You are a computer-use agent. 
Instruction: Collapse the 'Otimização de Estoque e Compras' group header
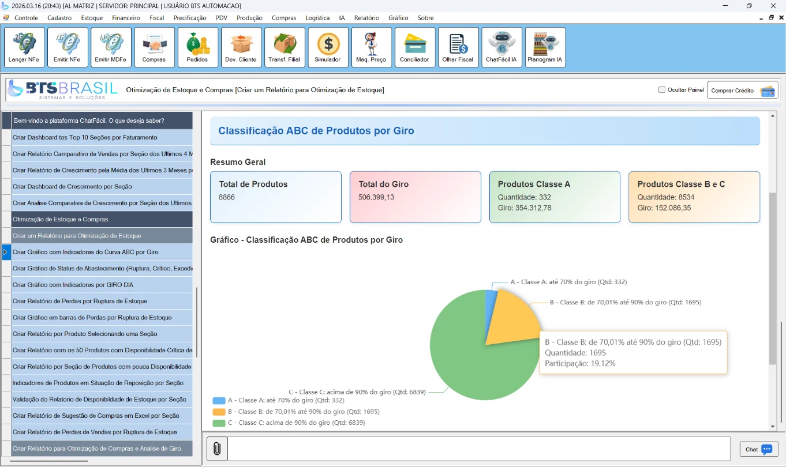click(x=102, y=219)
